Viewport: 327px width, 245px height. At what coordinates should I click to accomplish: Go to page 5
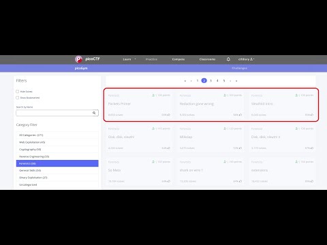[x=224, y=81]
